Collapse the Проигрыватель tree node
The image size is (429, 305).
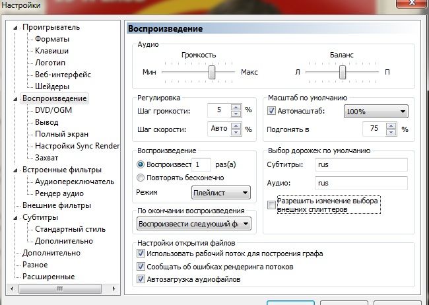pos(17,27)
